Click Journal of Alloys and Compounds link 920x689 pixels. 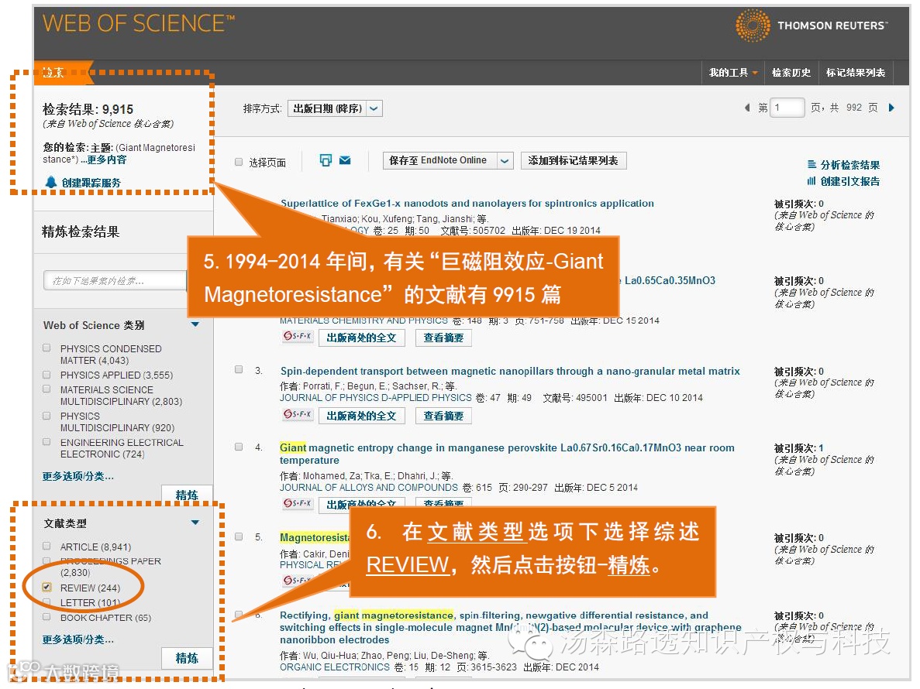tap(368, 488)
